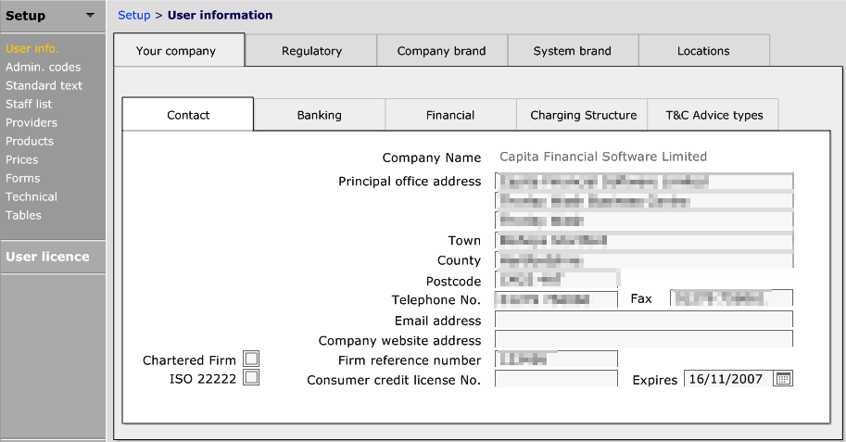
Task: Focus the Company website address field
Action: [x=643, y=340]
